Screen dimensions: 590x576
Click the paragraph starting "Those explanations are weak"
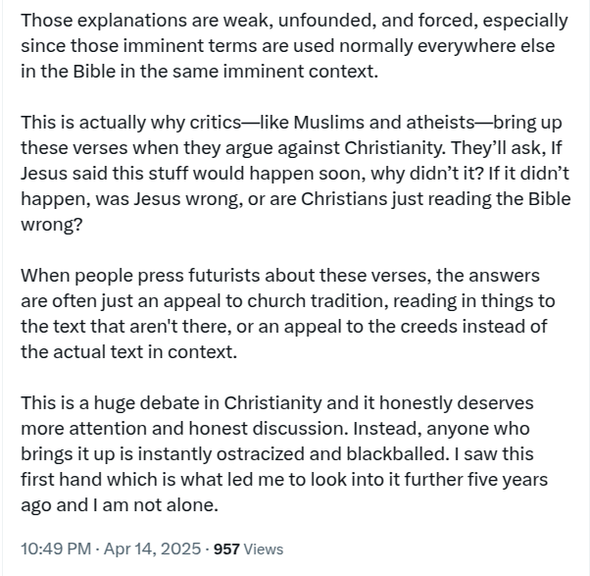coord(294,45)
